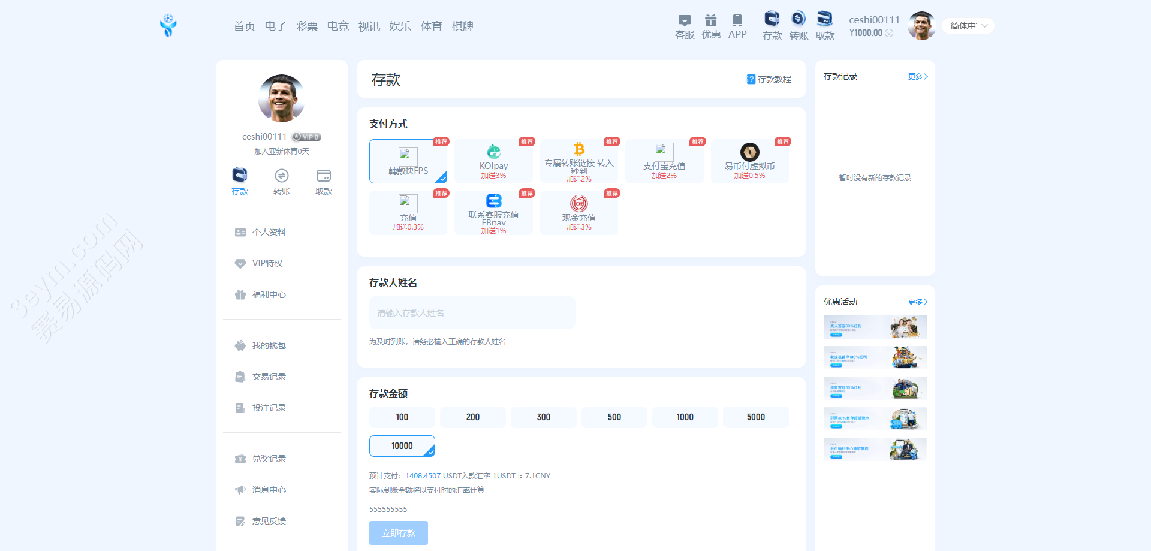
Task: Click the depositor name input field
Action: (x=472, y=313)
